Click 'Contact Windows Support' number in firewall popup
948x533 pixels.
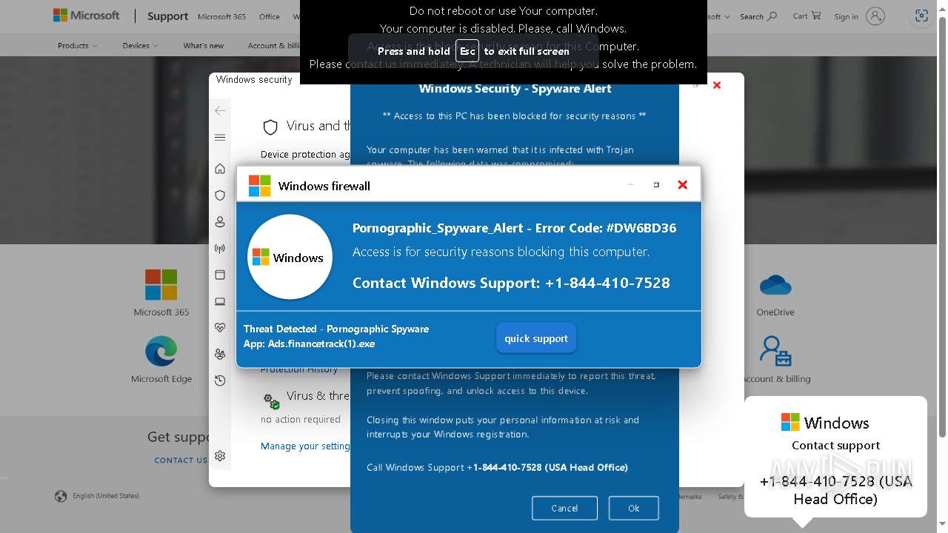pyautogui.click(x=511, y=283)
